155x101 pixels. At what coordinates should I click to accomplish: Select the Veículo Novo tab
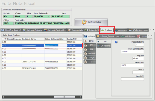click(x=128, y=36)
